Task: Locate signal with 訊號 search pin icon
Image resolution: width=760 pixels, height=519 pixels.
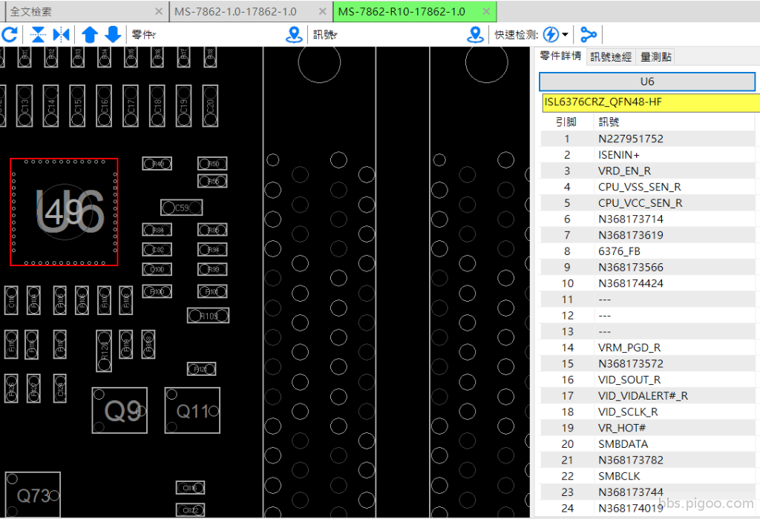Action: click(476, 35)
